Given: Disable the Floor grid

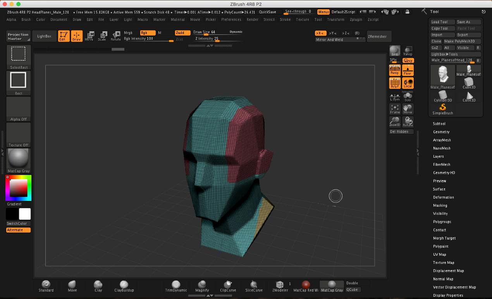Looking at the screenshot, I should click(x=408, y=70).
